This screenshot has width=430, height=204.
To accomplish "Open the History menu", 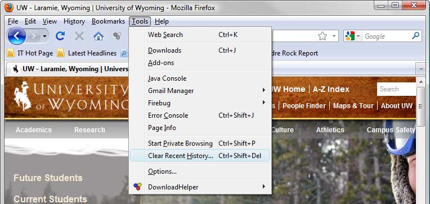I will (74, 21).
